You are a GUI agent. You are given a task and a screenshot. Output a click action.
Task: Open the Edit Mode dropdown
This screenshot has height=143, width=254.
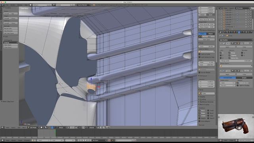[33, 128]
